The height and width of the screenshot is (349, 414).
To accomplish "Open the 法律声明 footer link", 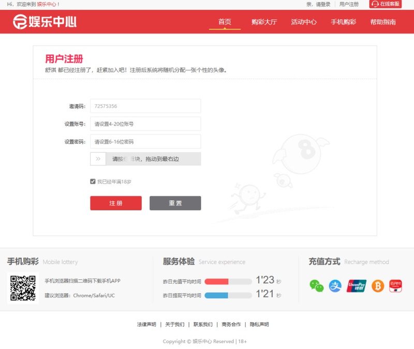I will (146, 324).
